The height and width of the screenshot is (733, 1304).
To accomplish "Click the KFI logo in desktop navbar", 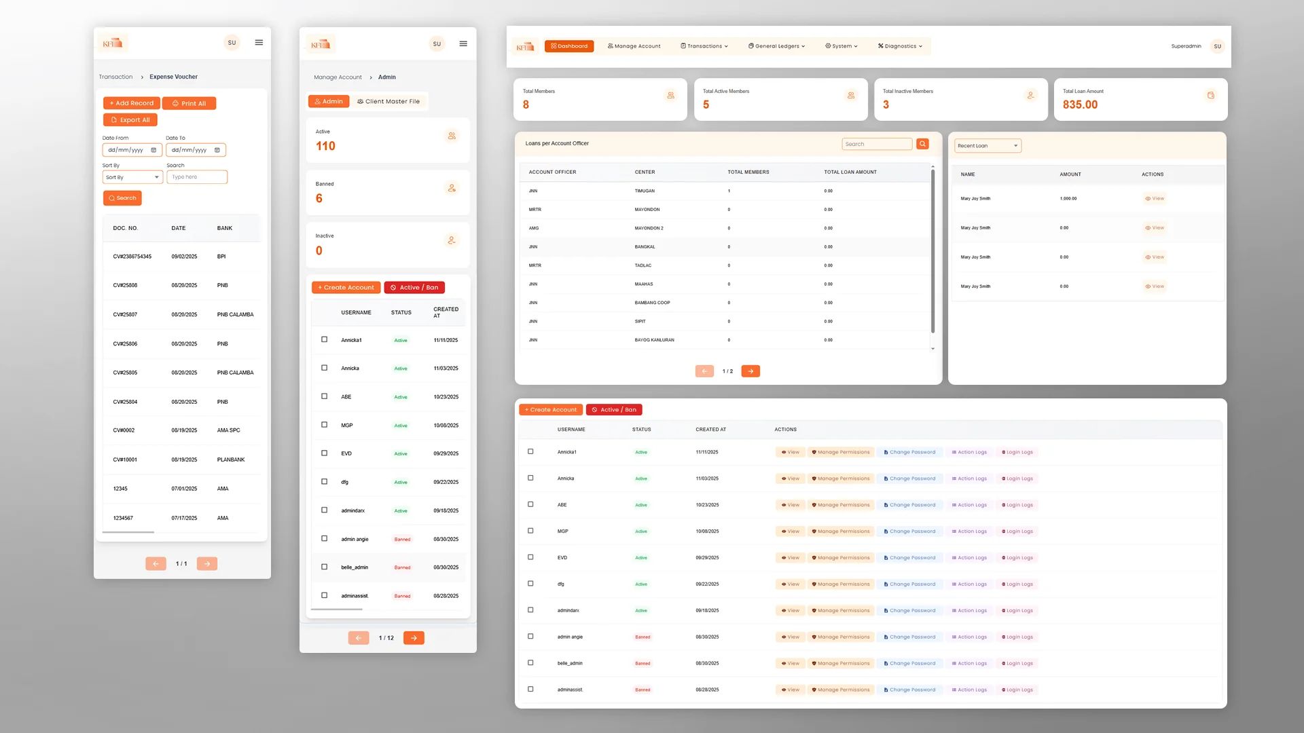I will click(x=525, y=47).
